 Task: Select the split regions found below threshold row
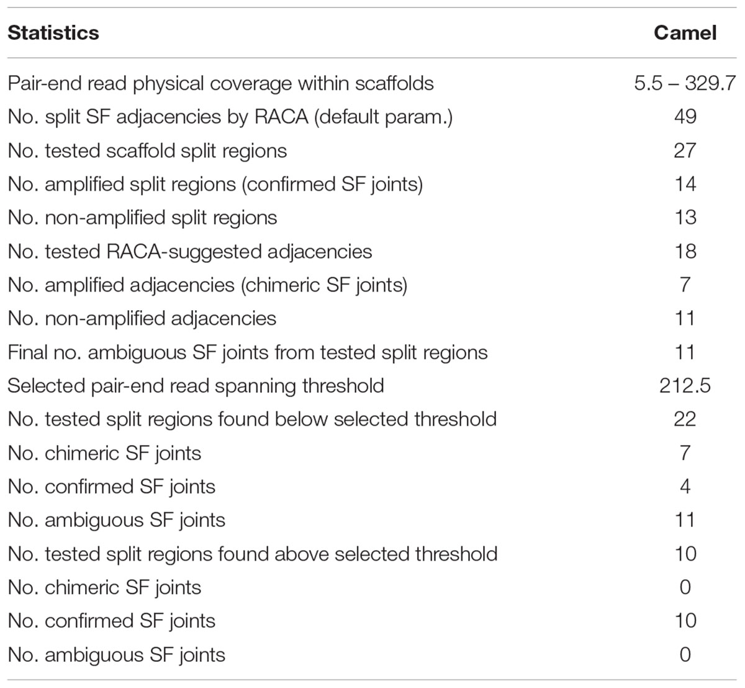tap(372, 420)
